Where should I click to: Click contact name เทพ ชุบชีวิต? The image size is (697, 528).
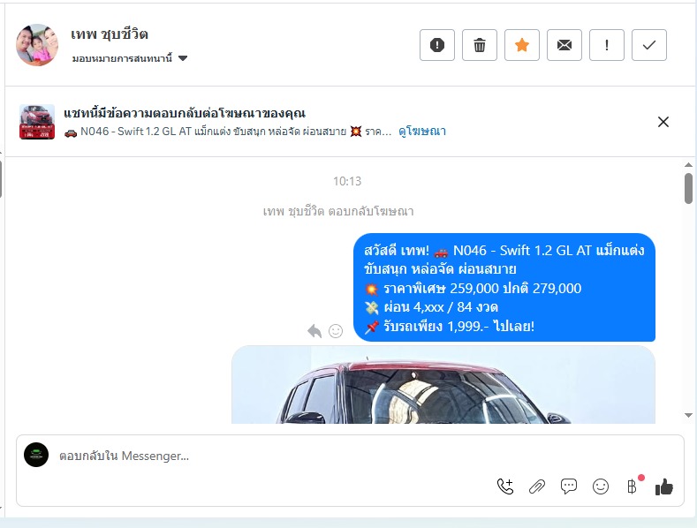110,34
